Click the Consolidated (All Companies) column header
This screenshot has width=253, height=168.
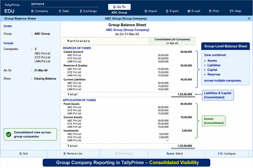click(x=172, y=40)
